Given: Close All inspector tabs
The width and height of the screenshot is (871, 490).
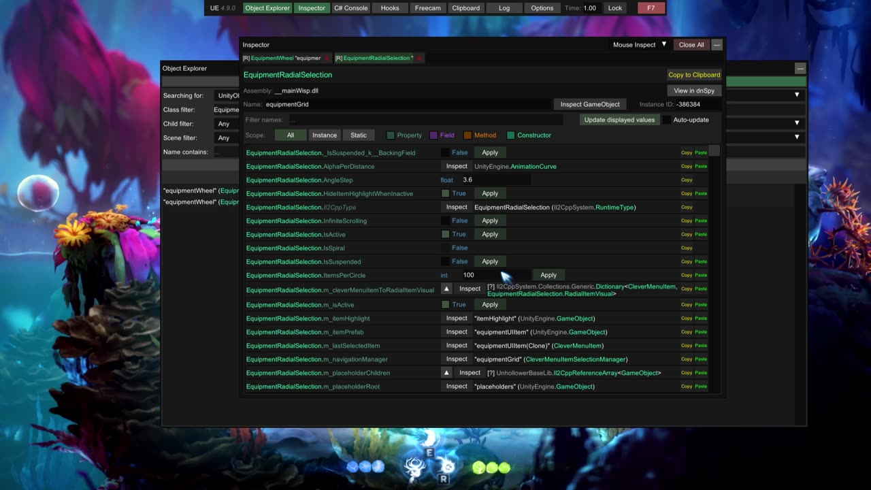Looking at the screenshot, I should tap(691, 45).
